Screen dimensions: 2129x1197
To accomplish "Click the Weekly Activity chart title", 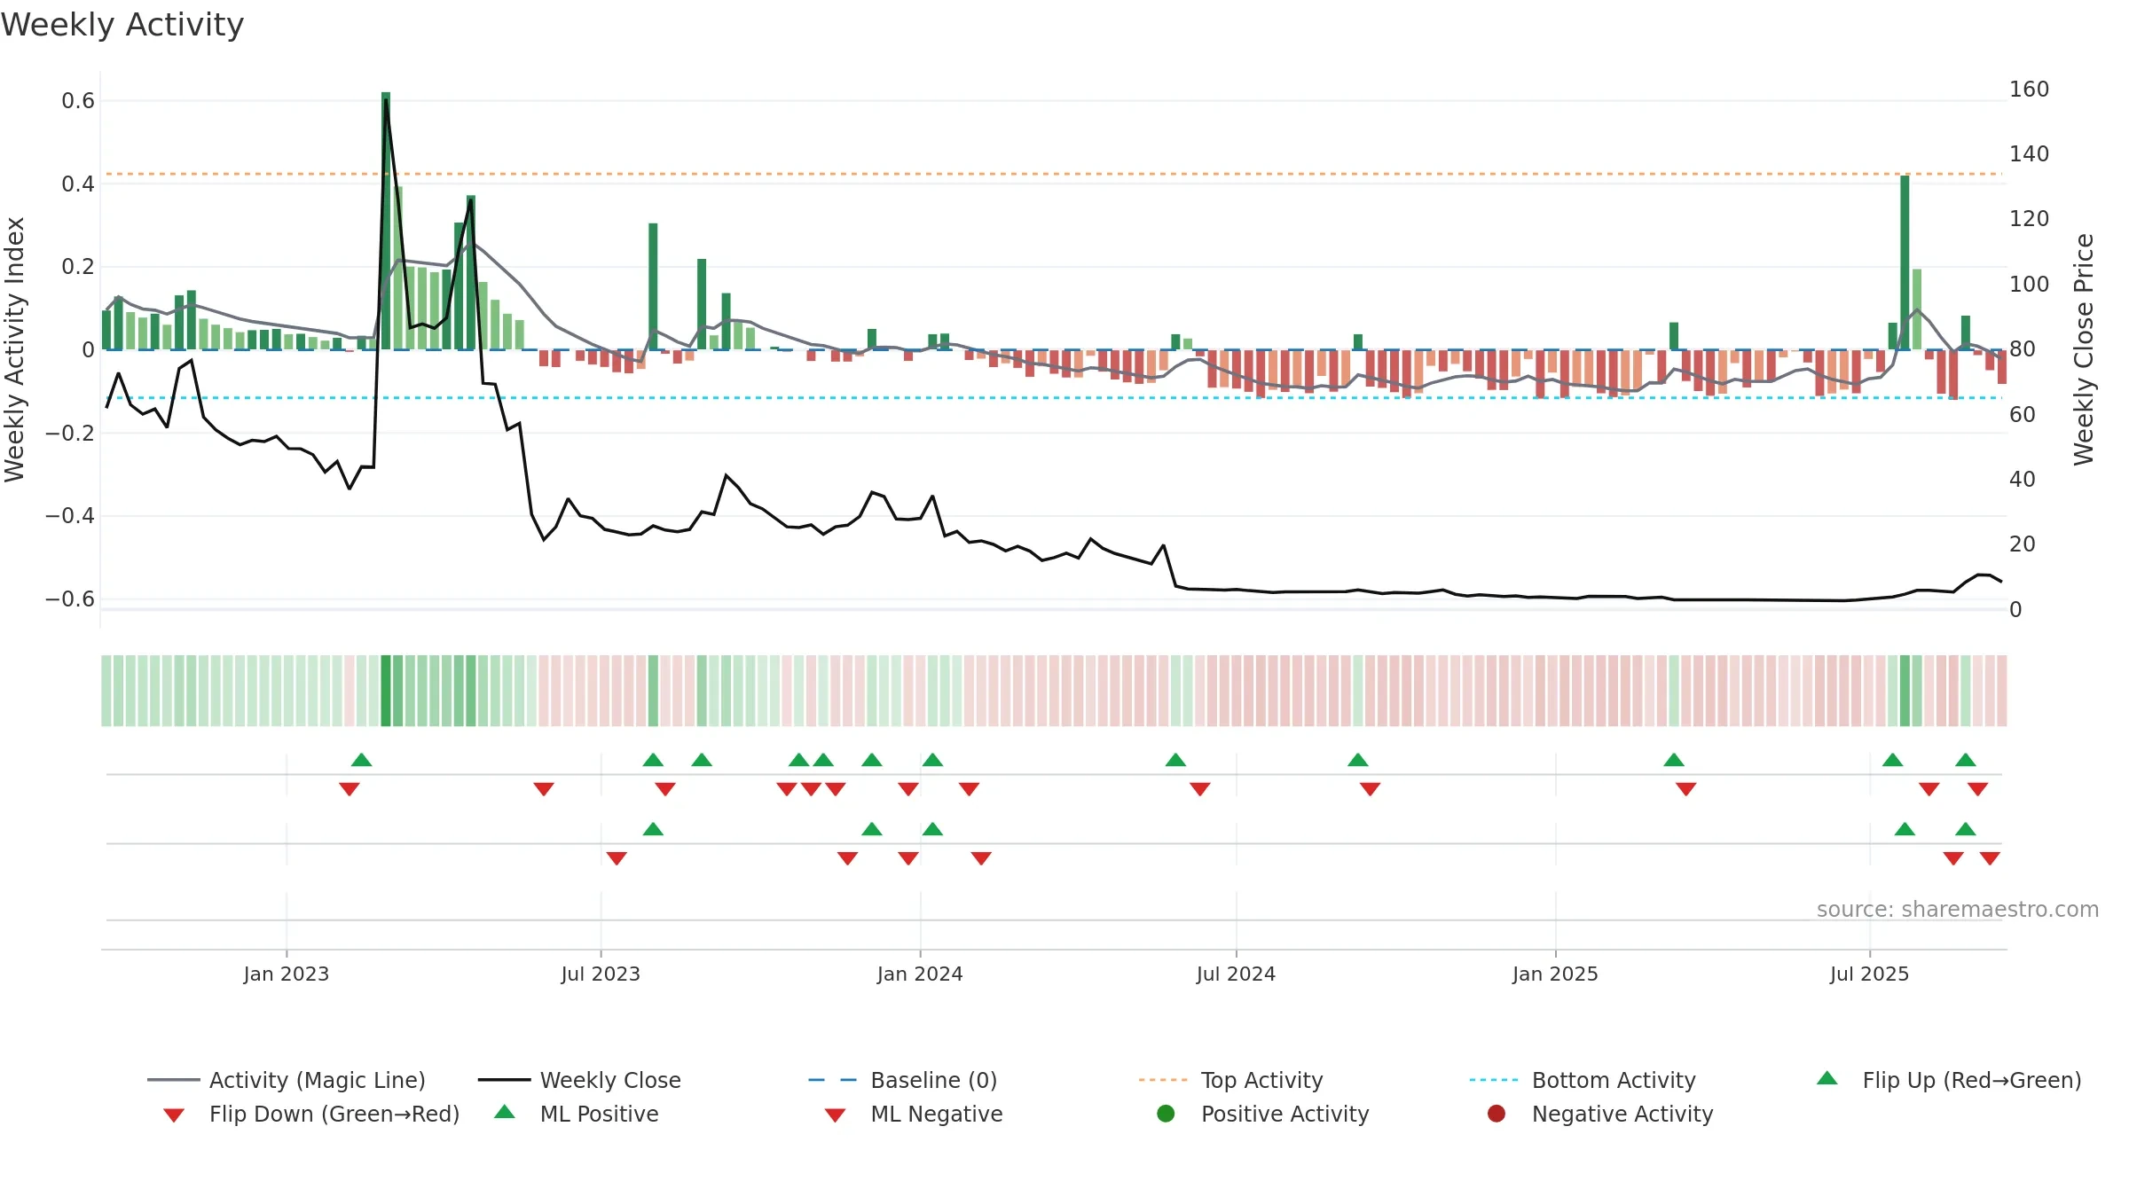I will 122,25.
